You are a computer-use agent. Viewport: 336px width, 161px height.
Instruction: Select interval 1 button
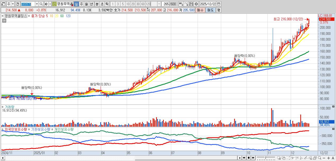[x=113, y=4]
